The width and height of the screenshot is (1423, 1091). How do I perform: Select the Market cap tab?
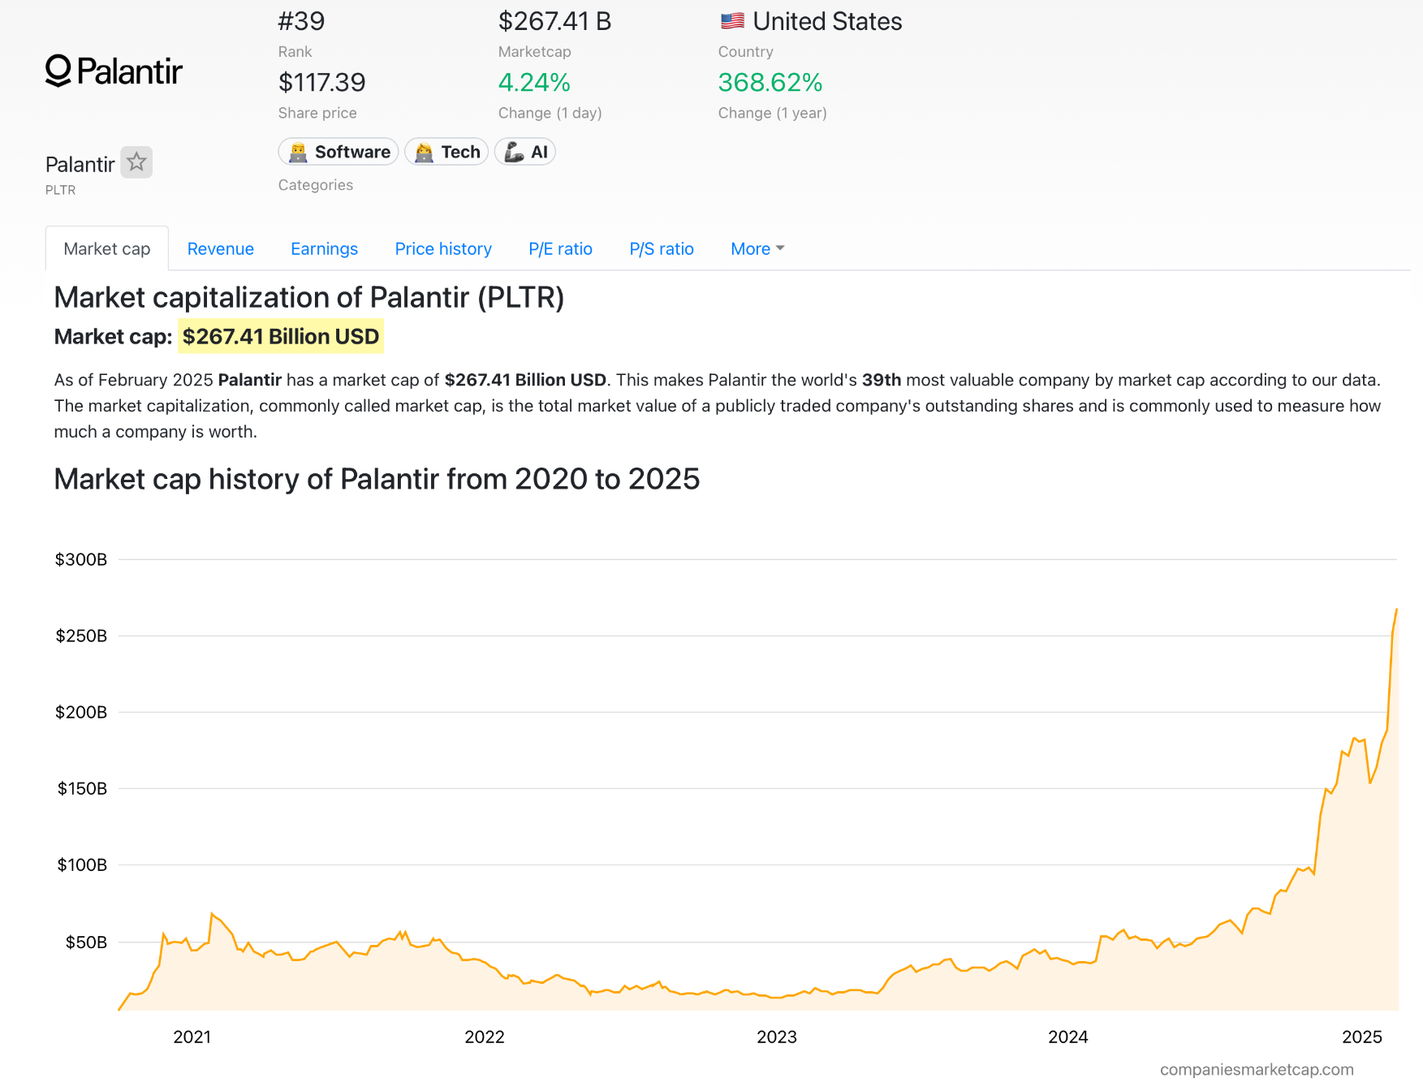[x=107, y=248]
